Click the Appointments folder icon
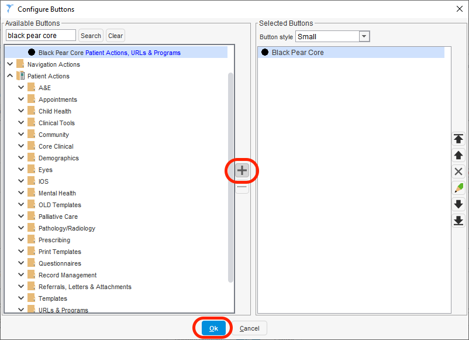This screenshot has height=340, width=469. coord(31,99)
